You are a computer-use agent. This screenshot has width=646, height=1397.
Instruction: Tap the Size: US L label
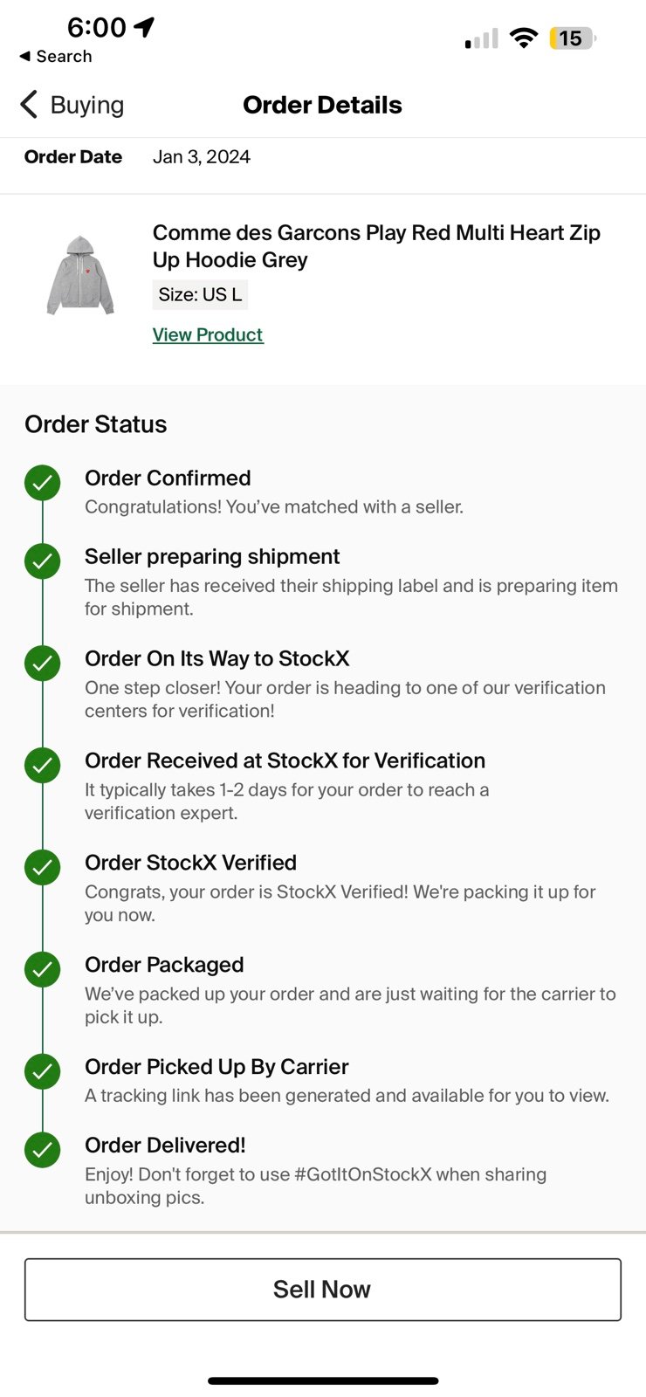pyautogui.click(x=200, y=295)
